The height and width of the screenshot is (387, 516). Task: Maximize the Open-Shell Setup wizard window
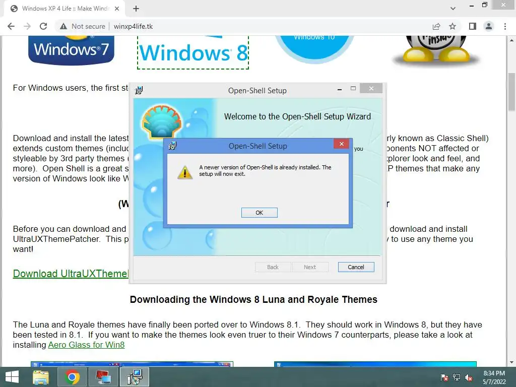tap(353, 88)
